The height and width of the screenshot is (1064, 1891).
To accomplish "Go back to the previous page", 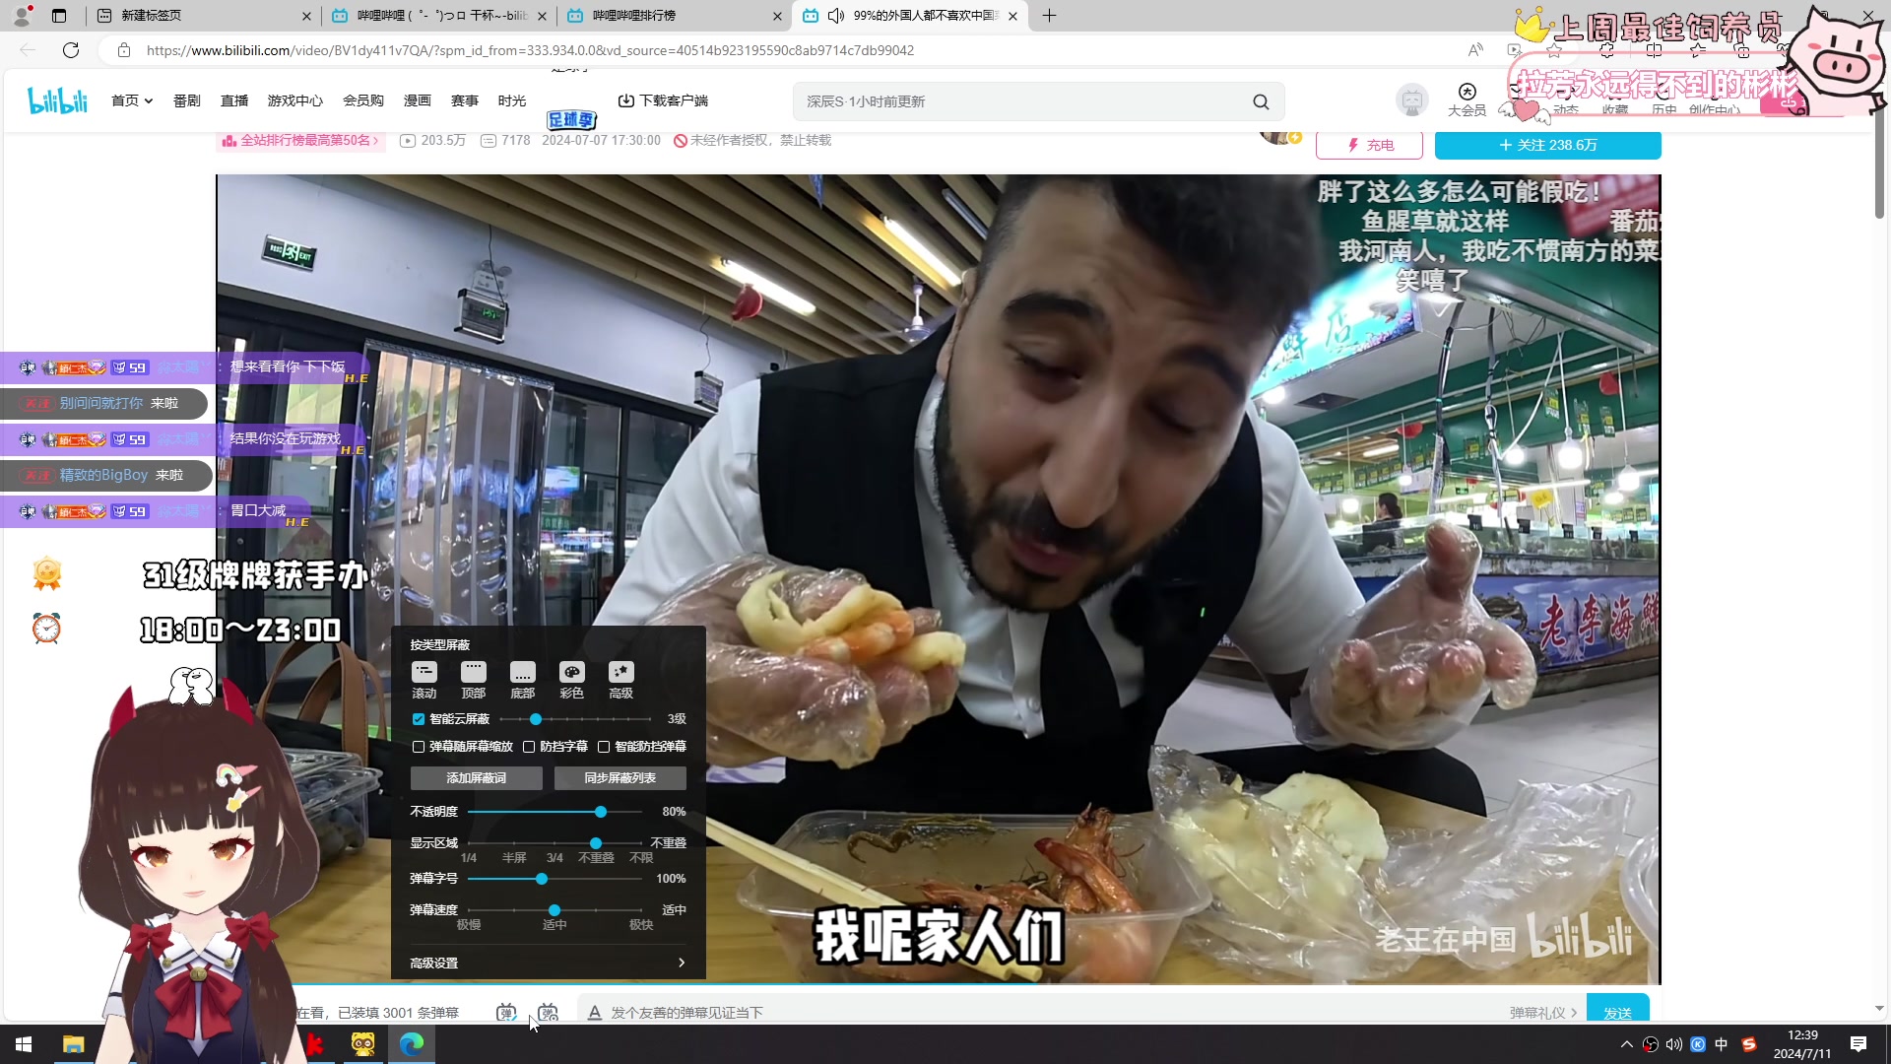I will coord(28,50).
